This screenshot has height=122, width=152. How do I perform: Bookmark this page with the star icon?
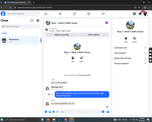pos(139,8)
